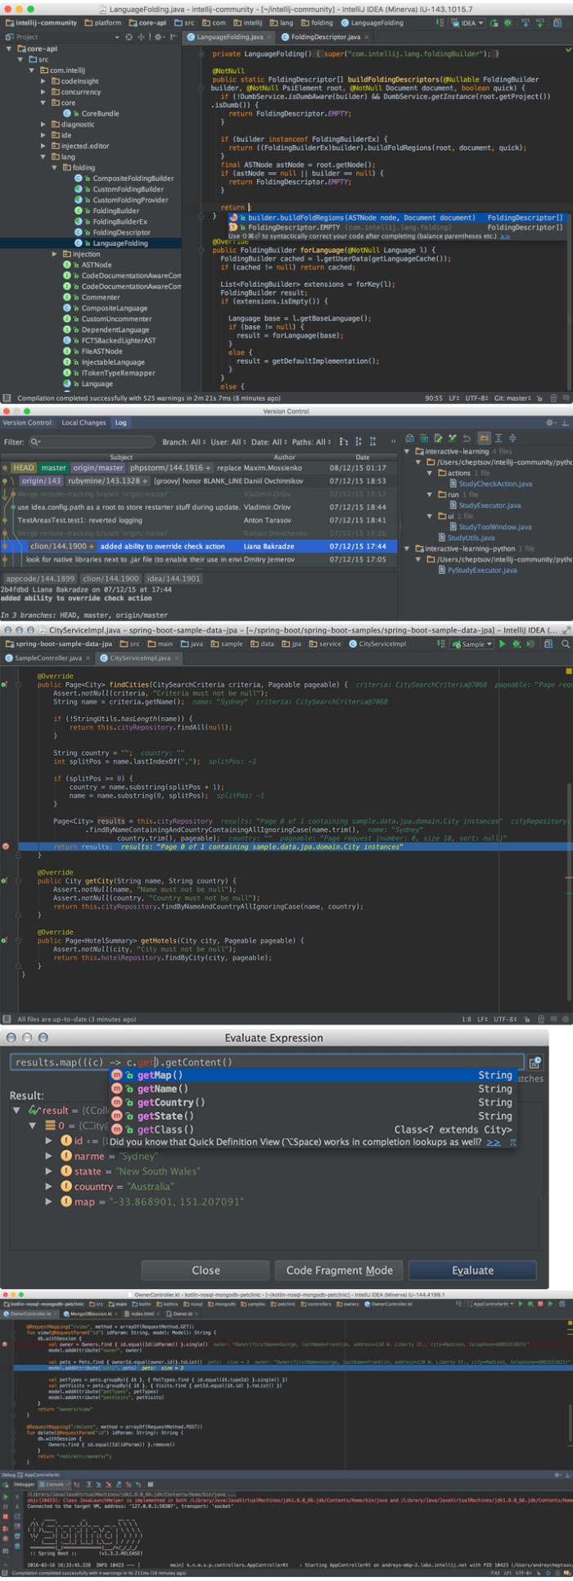Switch to Code Fragment Mode
The width and height of the screenshot is (573, 1581).
tap(339, 1270)
